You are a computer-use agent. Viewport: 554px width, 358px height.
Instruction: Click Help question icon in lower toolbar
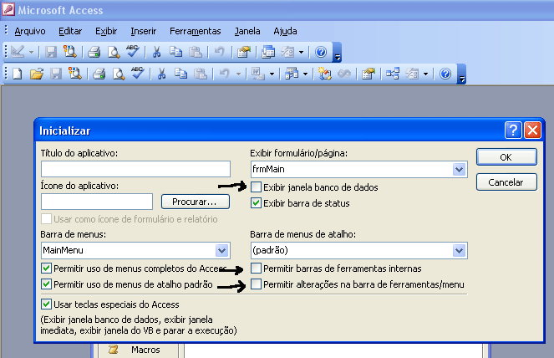445,74
